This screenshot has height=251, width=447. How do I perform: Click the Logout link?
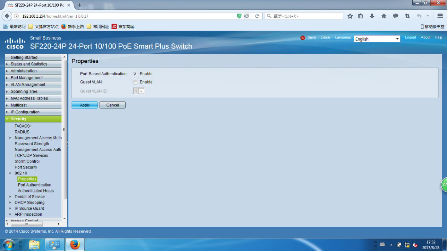[411, 37]
